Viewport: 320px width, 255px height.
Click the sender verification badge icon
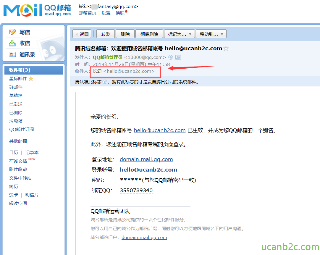171,57
